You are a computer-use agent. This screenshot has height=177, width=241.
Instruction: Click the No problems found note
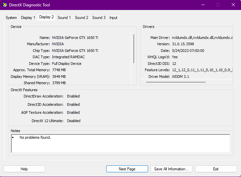point(35,137)
